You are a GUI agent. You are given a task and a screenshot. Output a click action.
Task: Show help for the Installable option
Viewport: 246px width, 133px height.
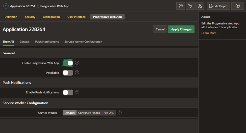click(x=77, y=72)
